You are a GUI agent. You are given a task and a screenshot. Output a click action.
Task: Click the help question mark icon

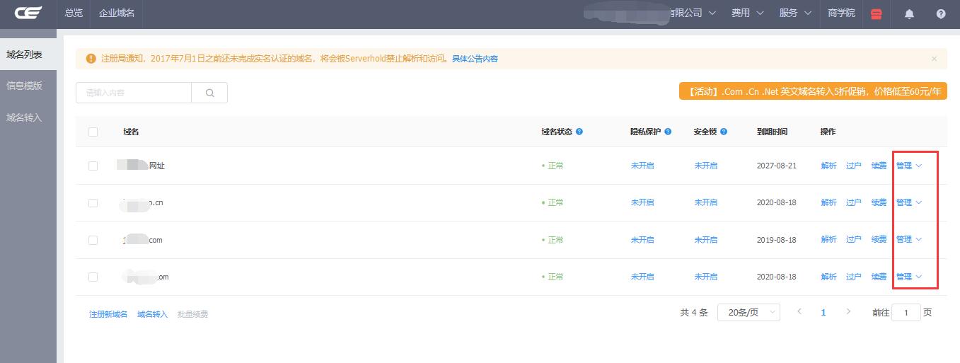click(941, 13)
